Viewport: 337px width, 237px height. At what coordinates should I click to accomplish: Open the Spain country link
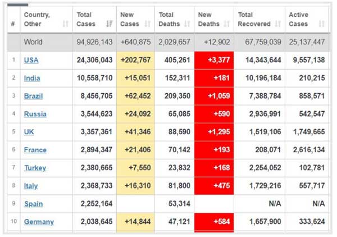pos(33,204)
